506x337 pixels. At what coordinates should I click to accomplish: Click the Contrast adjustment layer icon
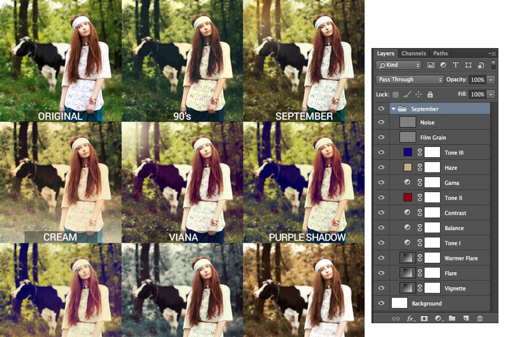click(x=407, y=212)
